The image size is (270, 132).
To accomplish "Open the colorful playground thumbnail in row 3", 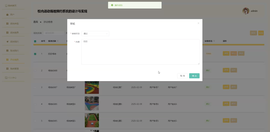I will pos(92,87).
